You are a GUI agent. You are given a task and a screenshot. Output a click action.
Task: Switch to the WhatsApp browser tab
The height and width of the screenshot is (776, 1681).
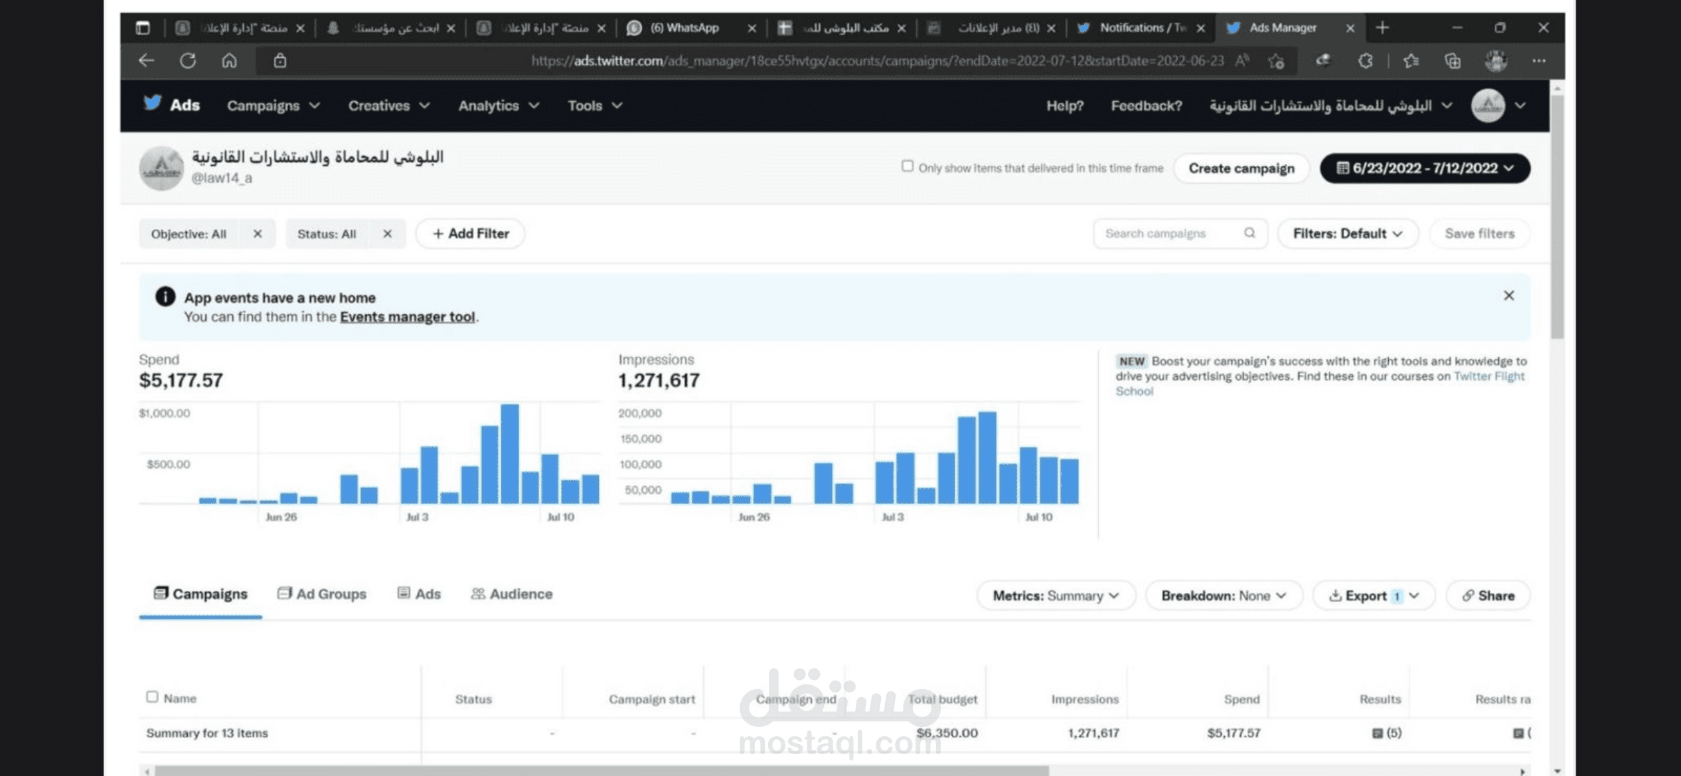[684, 28]
